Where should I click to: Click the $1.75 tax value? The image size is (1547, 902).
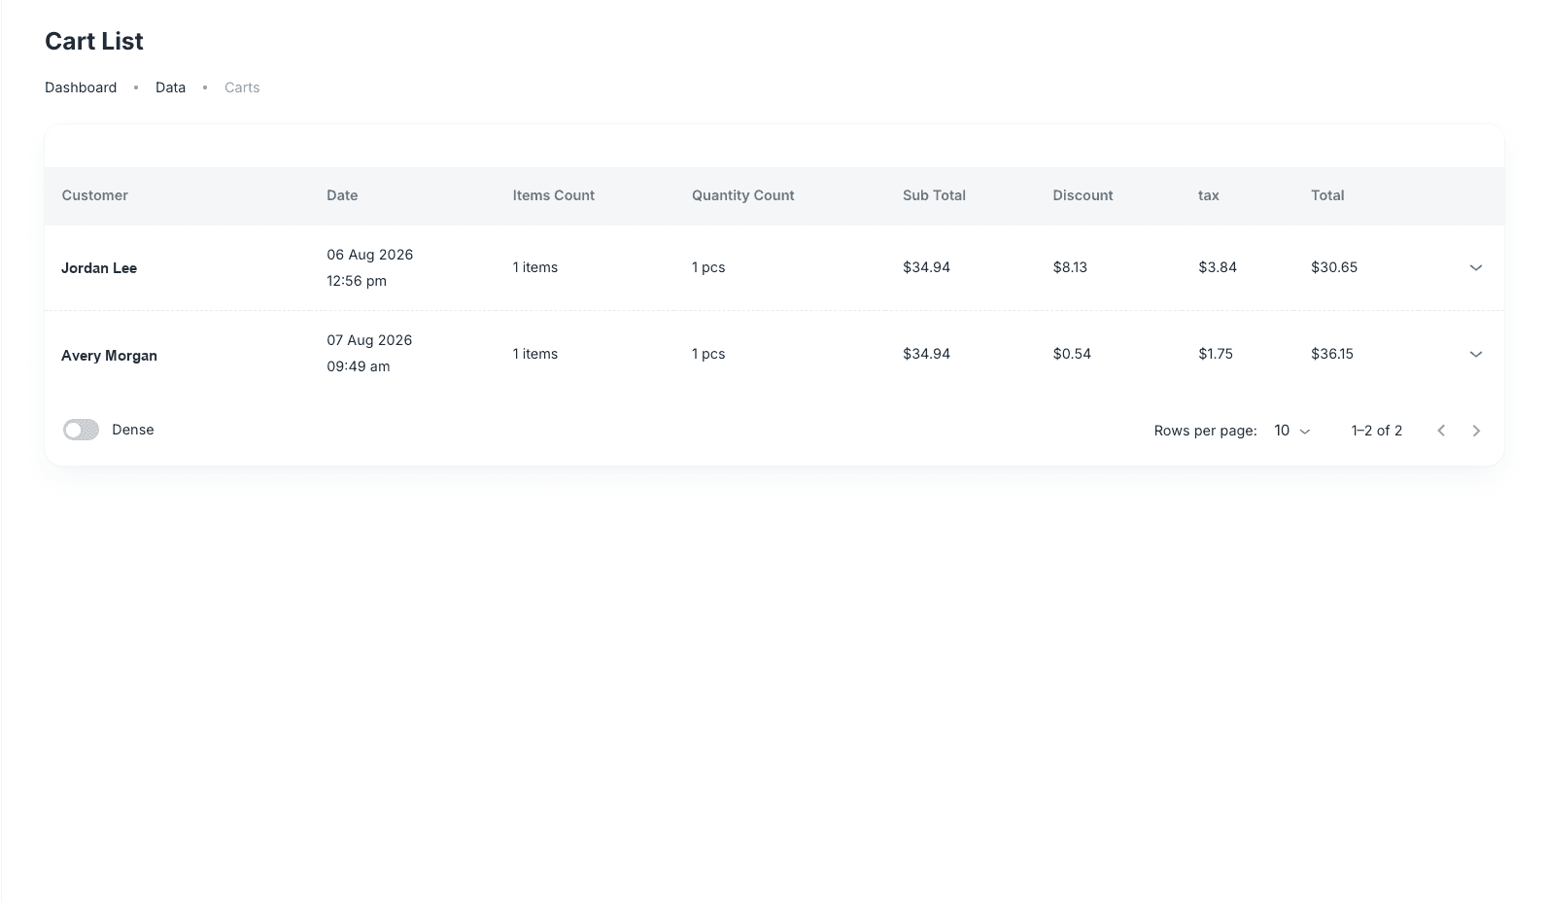pyautogui.click(x=1216, y=354)
